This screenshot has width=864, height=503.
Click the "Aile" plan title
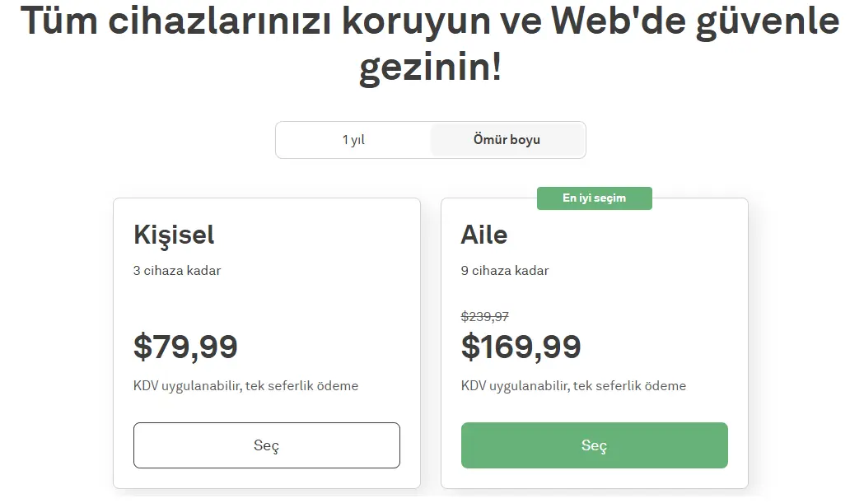click(x=483, y=235)
